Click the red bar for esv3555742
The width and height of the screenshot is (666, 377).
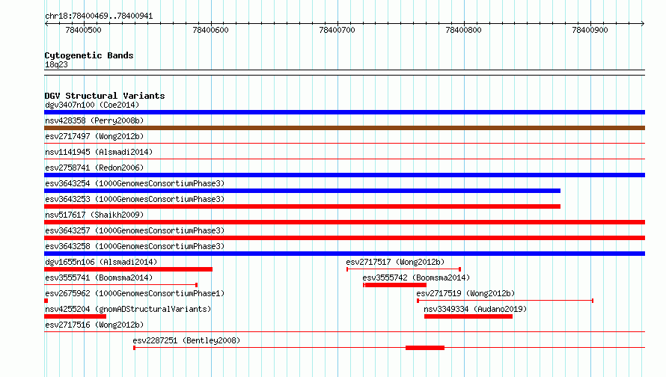[x=395, y=285]
